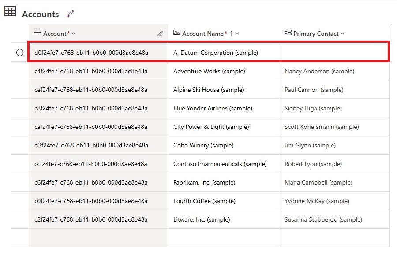
Task: Click account ID c0f24fe7-c768-eb11-b0b0-000d3ae8e48a
Action: 91,201
